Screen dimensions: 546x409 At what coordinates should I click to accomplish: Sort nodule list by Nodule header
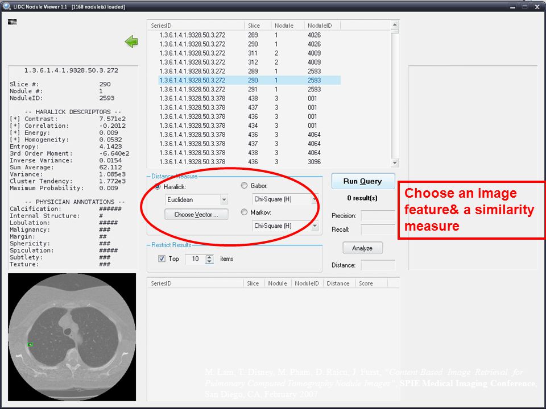287,26
